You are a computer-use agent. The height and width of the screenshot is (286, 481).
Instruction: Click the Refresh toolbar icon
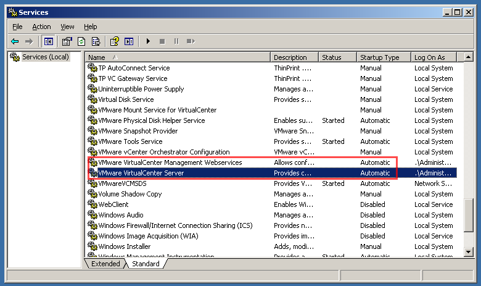click(x=81, y=41)
